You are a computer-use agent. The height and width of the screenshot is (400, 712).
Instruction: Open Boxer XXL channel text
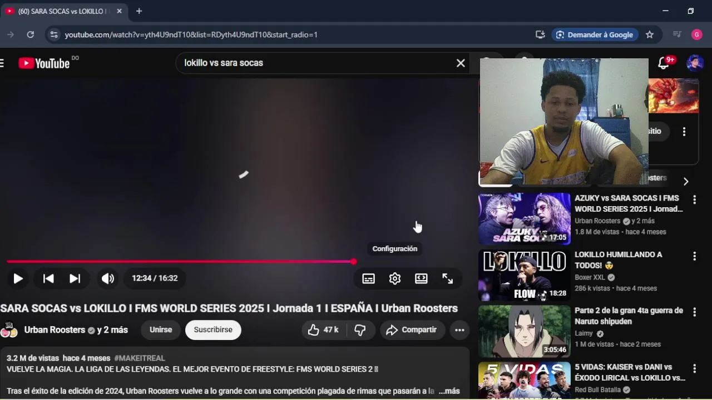pyautogui.click(x=590, y=277)
